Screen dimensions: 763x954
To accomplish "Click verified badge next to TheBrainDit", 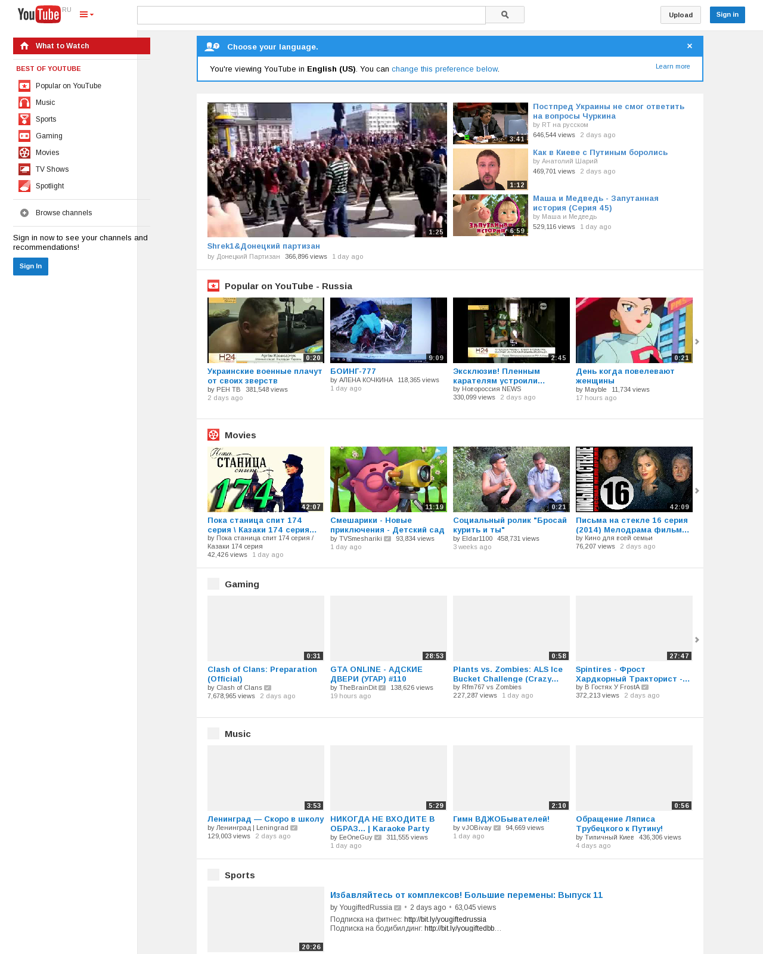I will 382,688.
